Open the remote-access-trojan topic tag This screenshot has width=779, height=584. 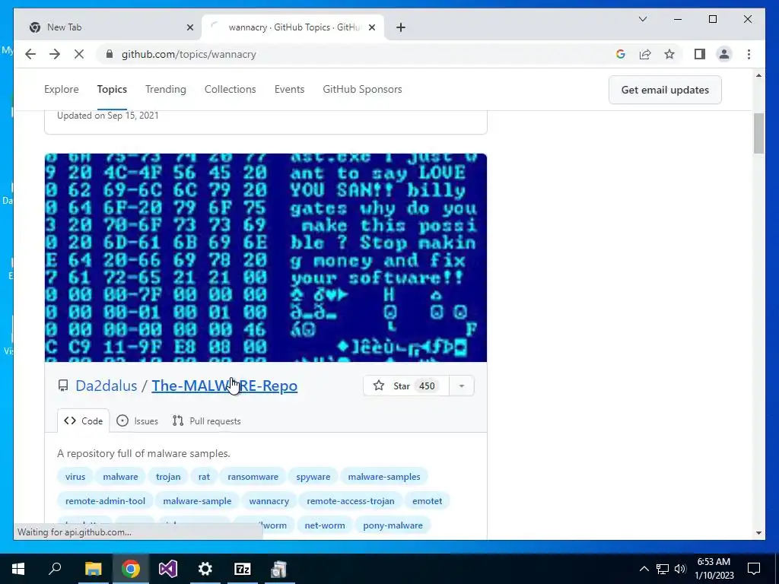pos(350,501)
